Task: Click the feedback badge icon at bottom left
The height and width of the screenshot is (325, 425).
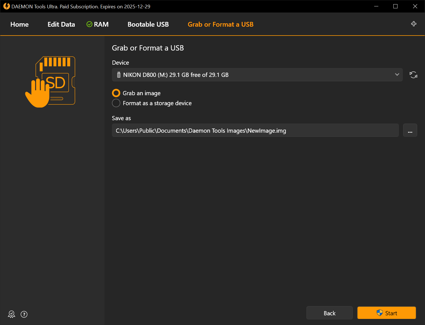Action: 11,314
